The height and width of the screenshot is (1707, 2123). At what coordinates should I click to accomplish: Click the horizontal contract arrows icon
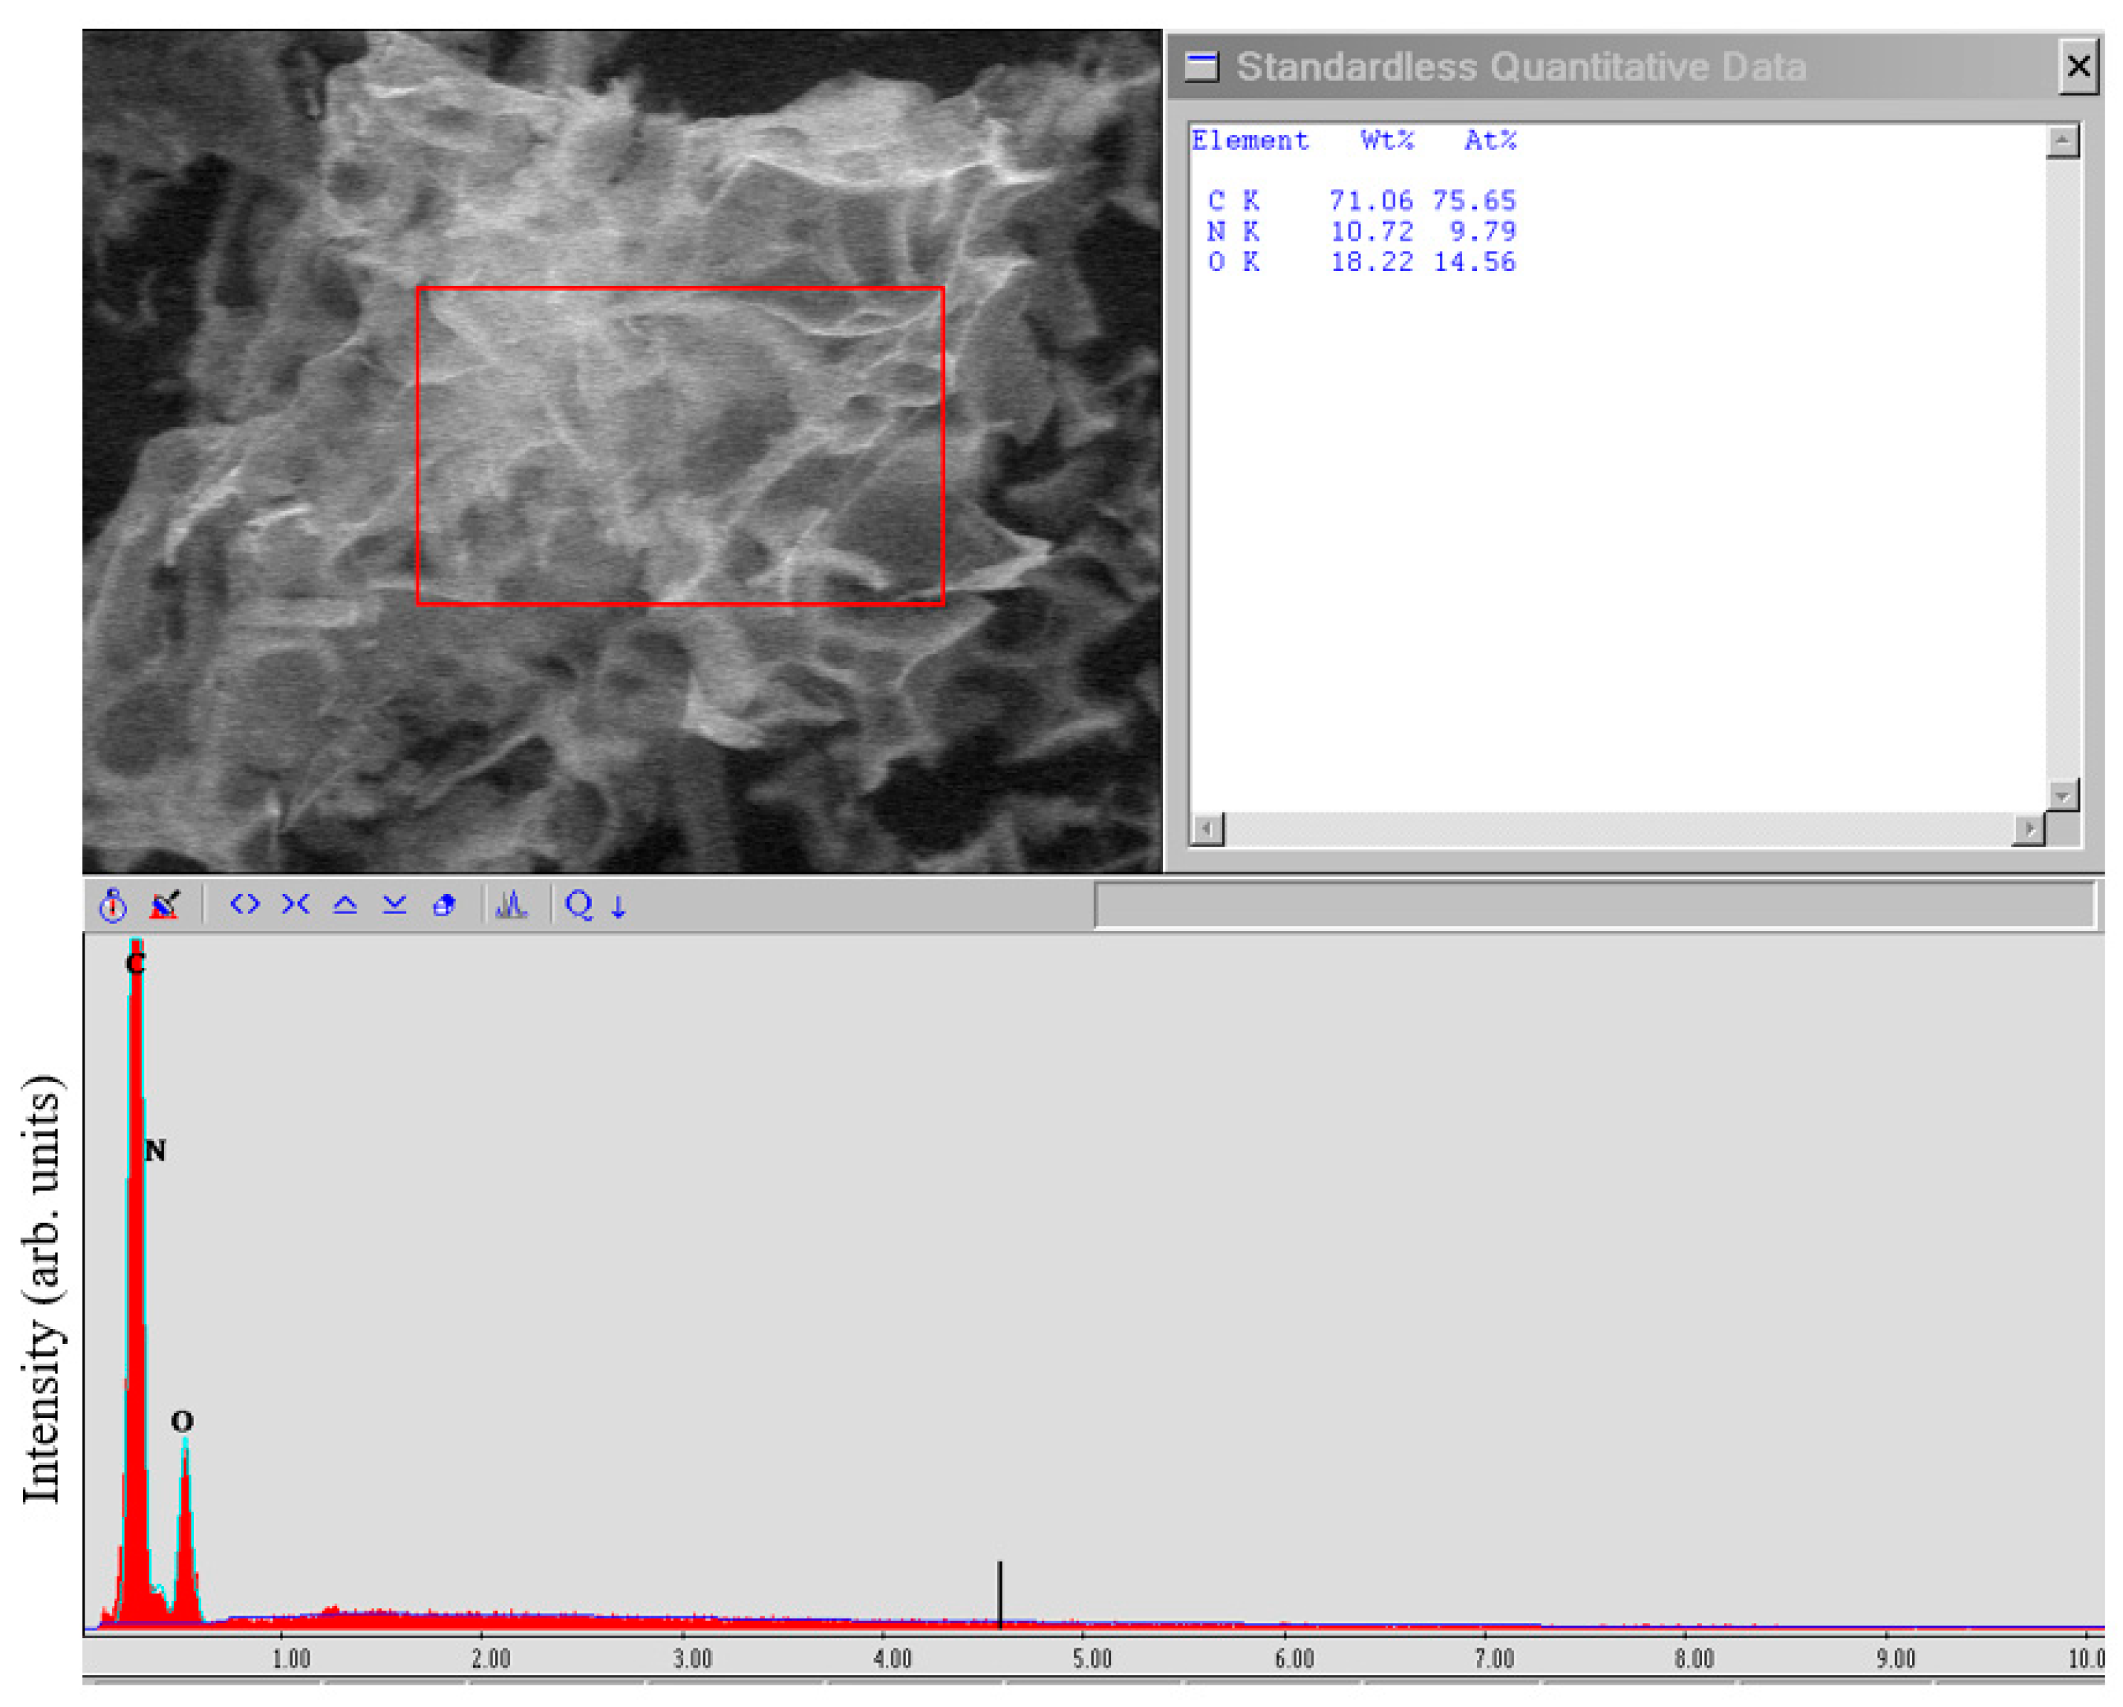pos(296,904)
